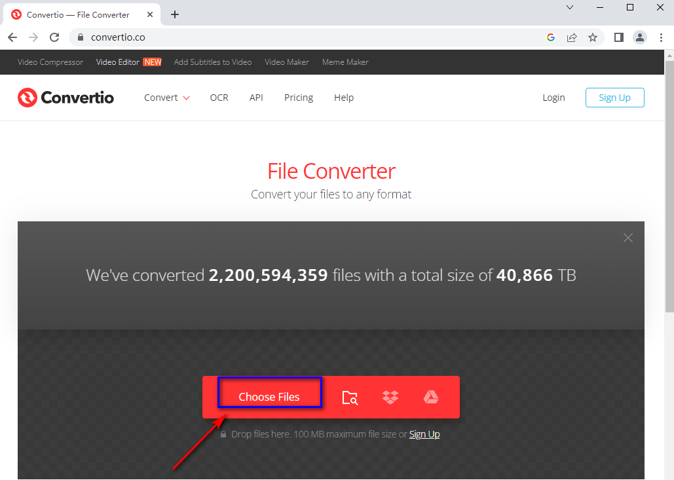The width and height of the screenshot is (674, 480).
Task: Click the browse folder search icon
Action: click(x=350, y=397)
